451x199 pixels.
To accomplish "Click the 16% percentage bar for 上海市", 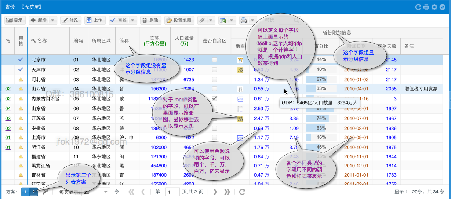I will (x=321, y=138).
